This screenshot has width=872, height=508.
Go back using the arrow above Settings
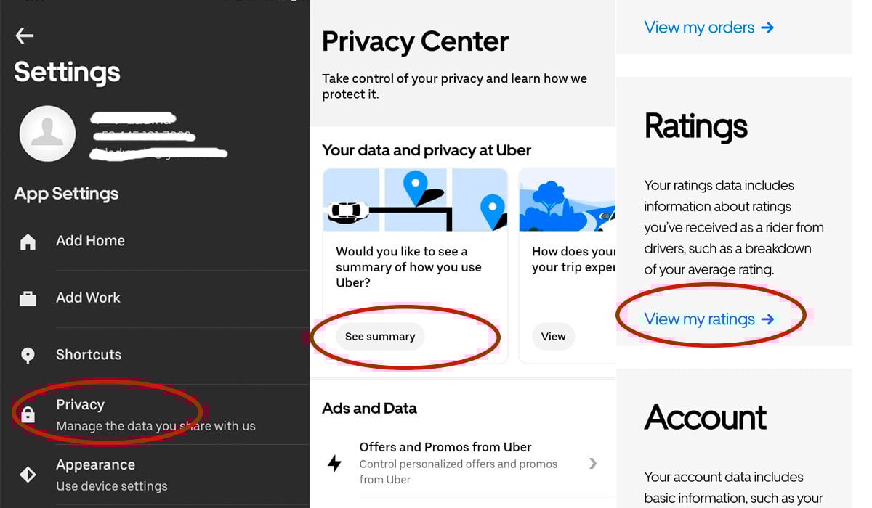pyautogui.click(x=25, y=35)
